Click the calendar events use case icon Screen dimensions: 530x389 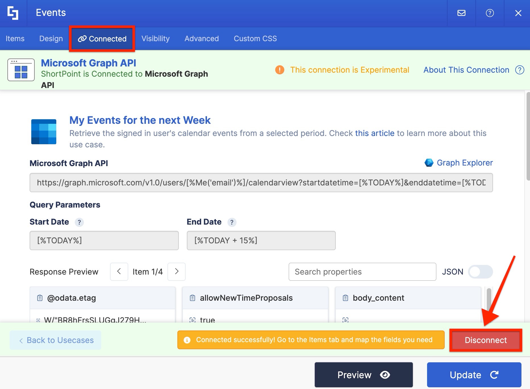44,132
